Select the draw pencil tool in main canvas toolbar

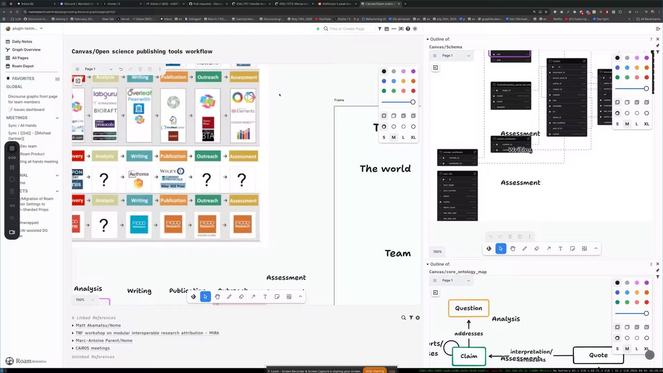click(229, 297)
